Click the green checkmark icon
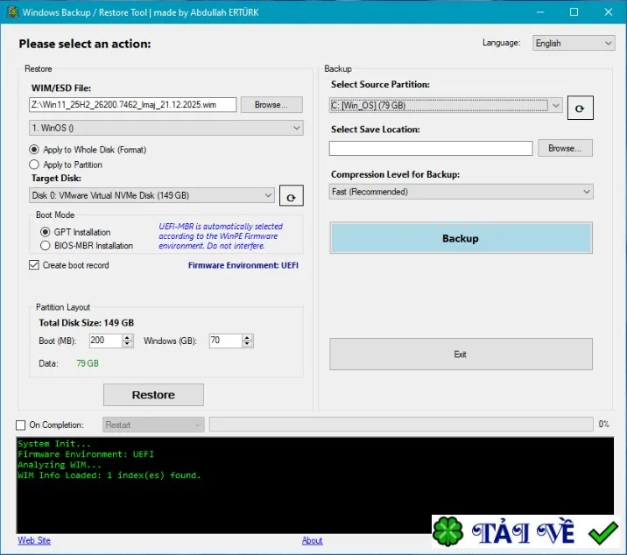 (x=602, y=532)
